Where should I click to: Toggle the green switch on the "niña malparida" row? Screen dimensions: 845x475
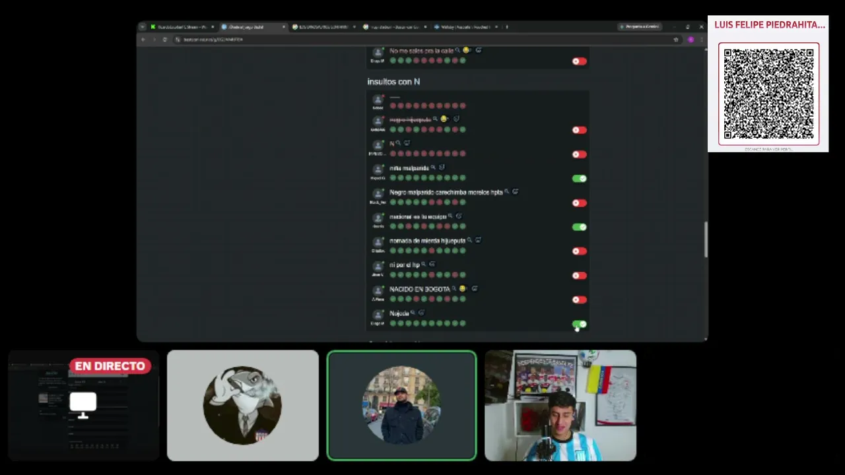pyautogui.click(x=579, y=178)
